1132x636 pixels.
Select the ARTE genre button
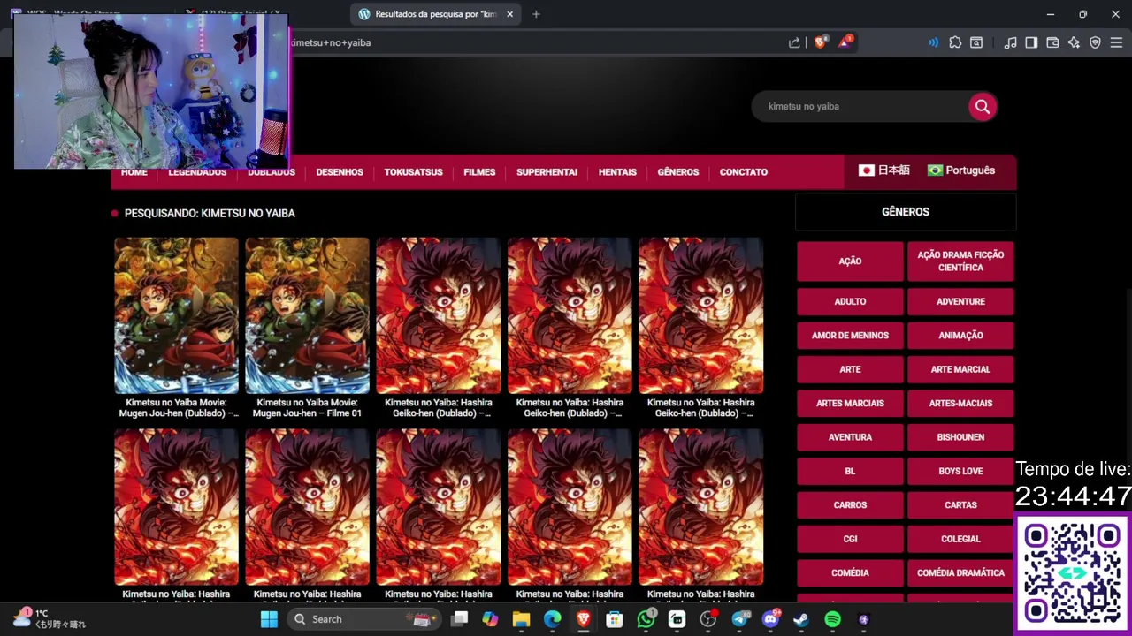click(850, 369)
